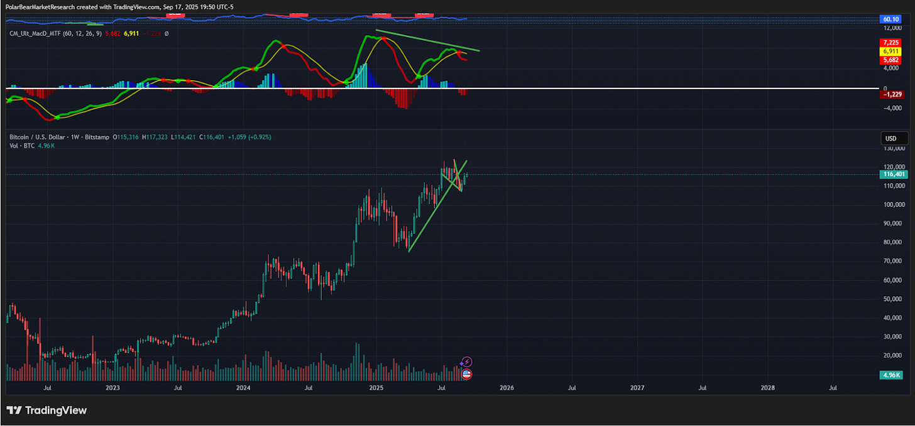Open the USD currency selector
This screenshot has height=426, width=915.
click(x=894, y=139)
